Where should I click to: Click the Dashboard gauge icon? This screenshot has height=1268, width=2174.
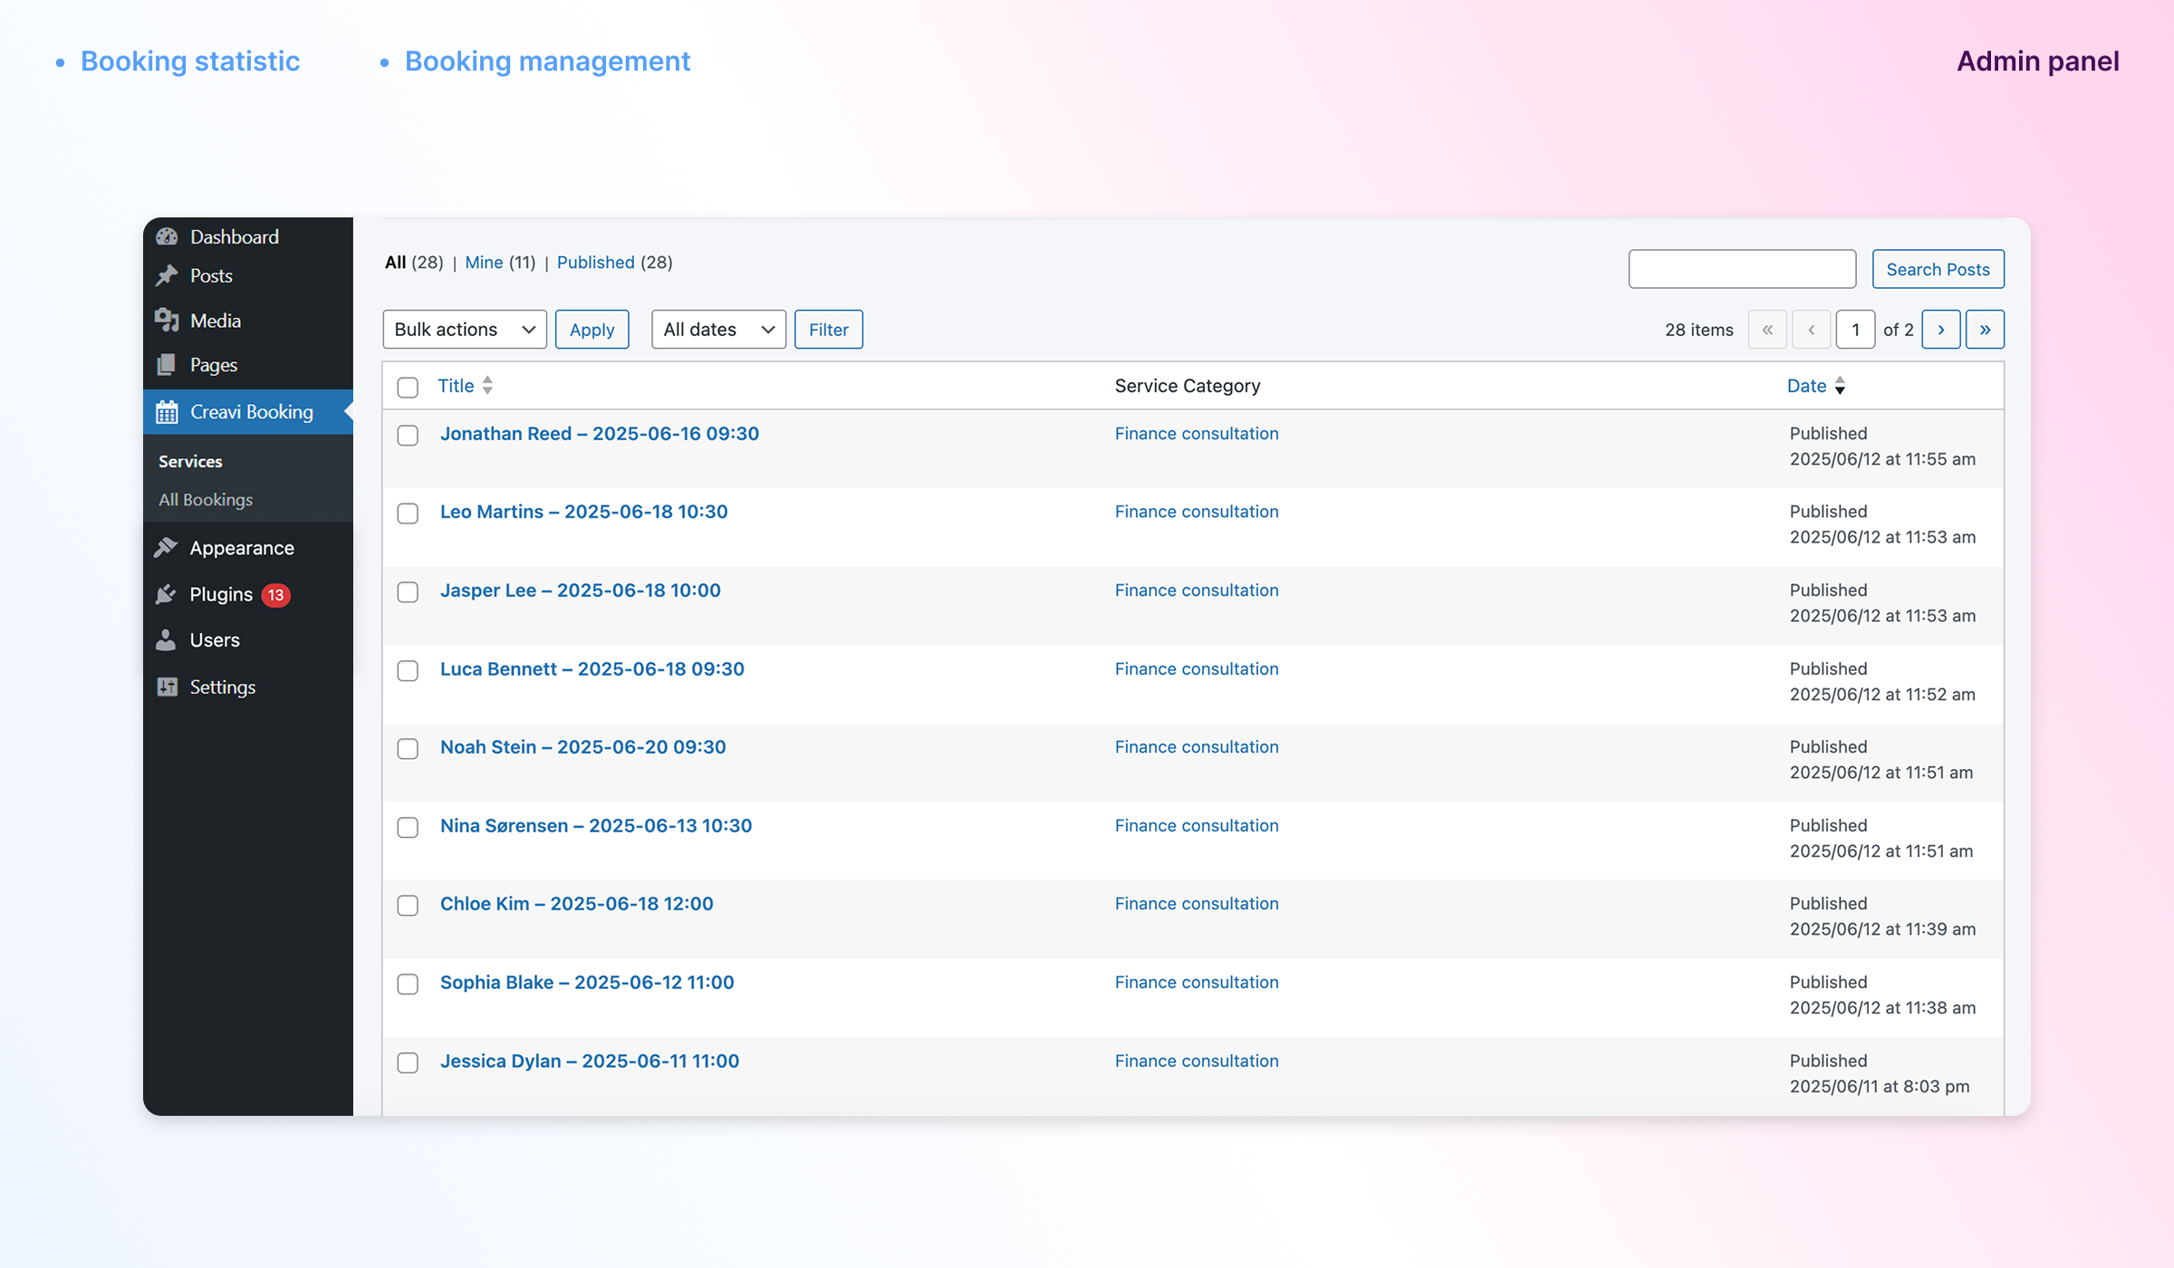[167, 236]
